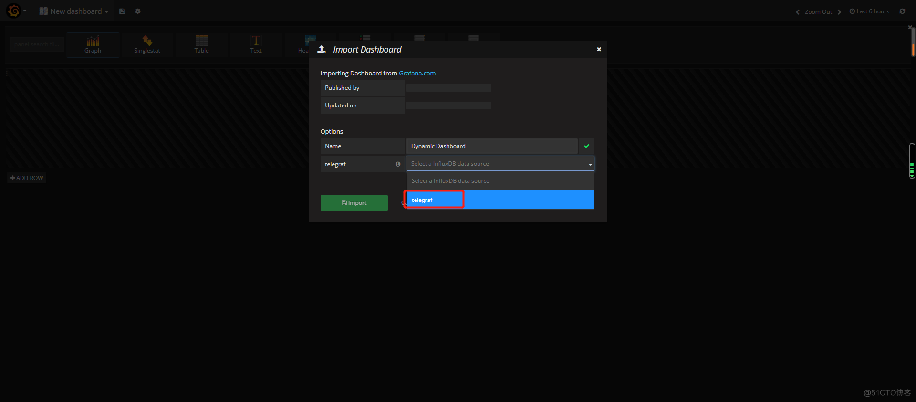The image size is (916, 402).
Task: Click the green name validation checkmark
Action: point(587,146)
